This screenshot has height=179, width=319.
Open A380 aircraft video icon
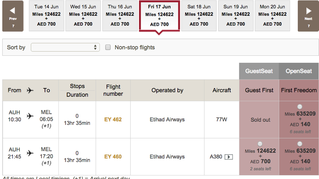[x=228, y=157]
